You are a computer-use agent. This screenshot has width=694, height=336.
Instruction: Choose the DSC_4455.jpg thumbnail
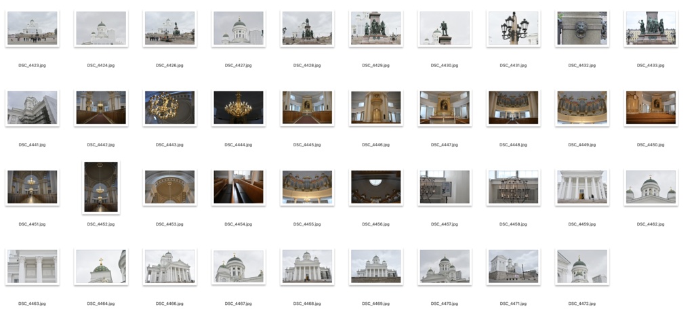307,187
